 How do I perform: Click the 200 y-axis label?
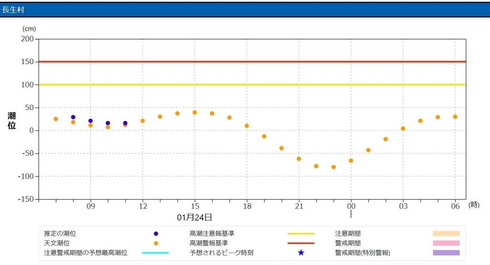click(27, 39)
